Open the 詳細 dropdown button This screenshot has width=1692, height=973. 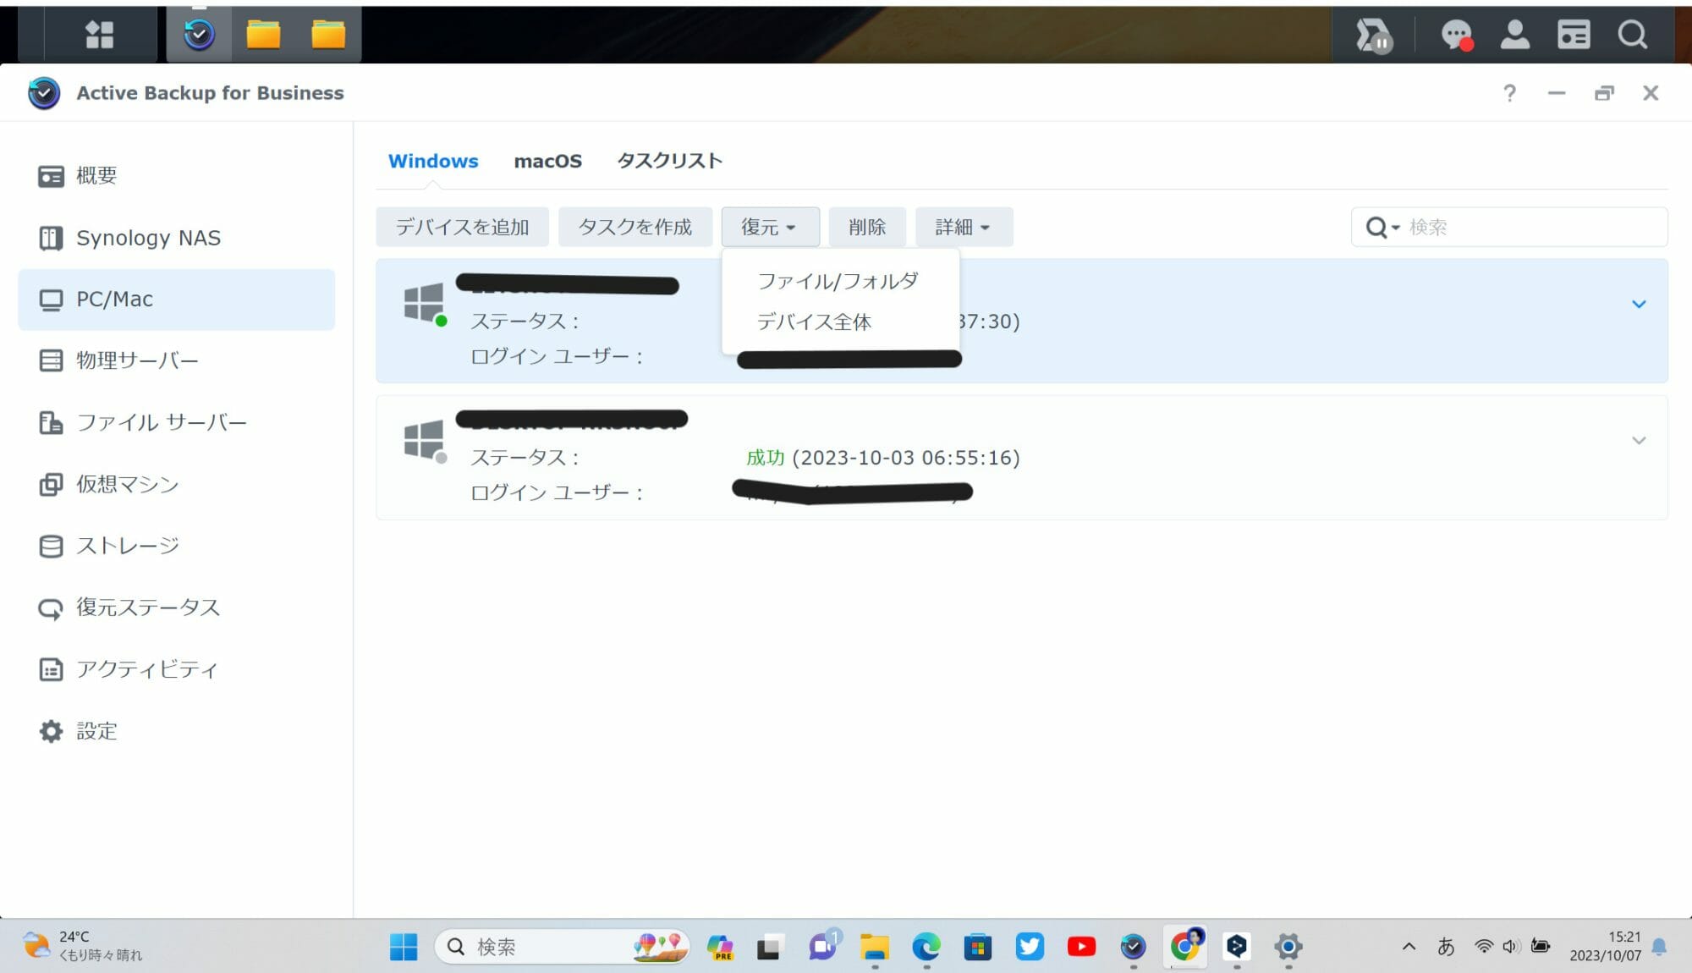point(964,227)
